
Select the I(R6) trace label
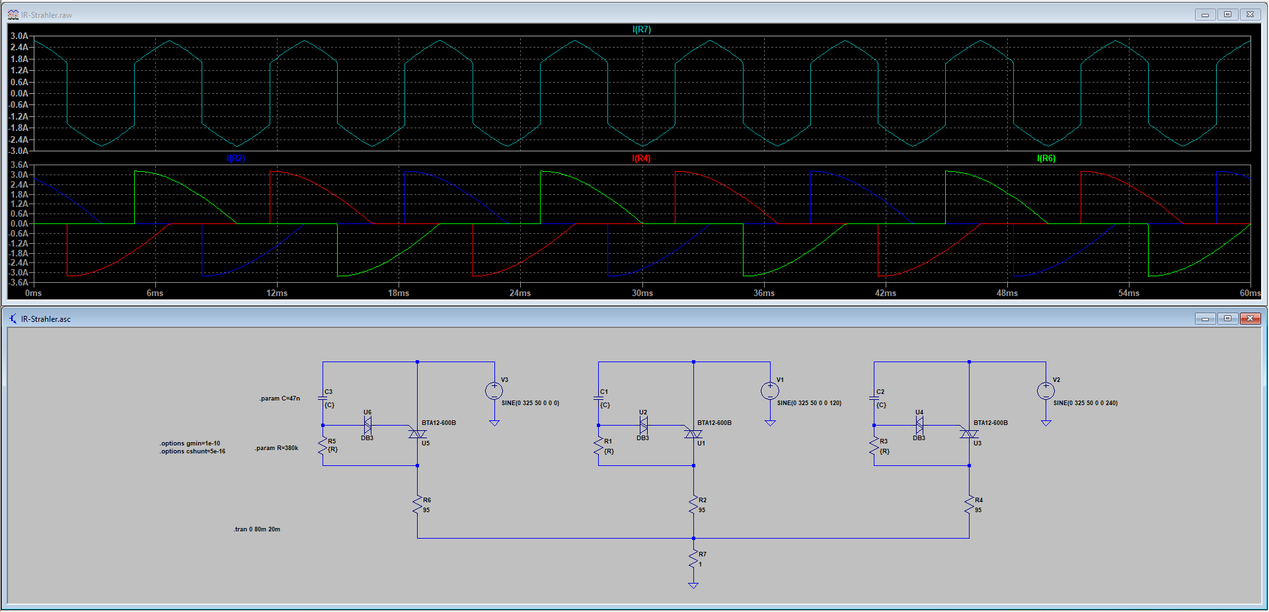click(x=1046, y=159)
